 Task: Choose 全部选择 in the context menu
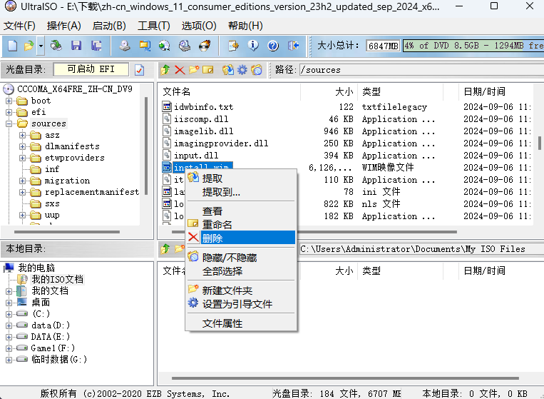click(x=241, y=271)
